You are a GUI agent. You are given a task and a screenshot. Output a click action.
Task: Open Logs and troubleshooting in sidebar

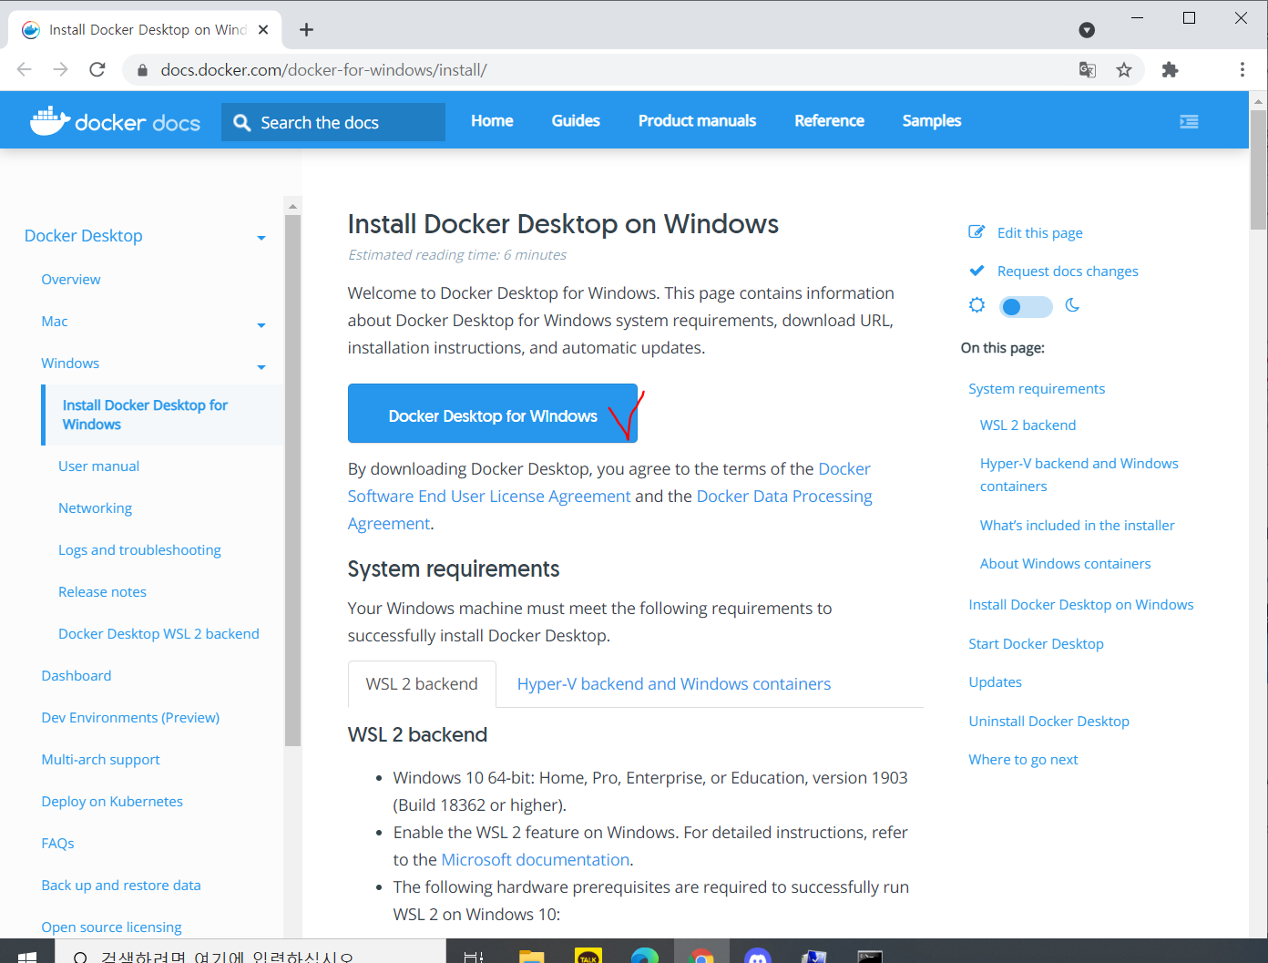pyautogui.click(x=139, y=550)
